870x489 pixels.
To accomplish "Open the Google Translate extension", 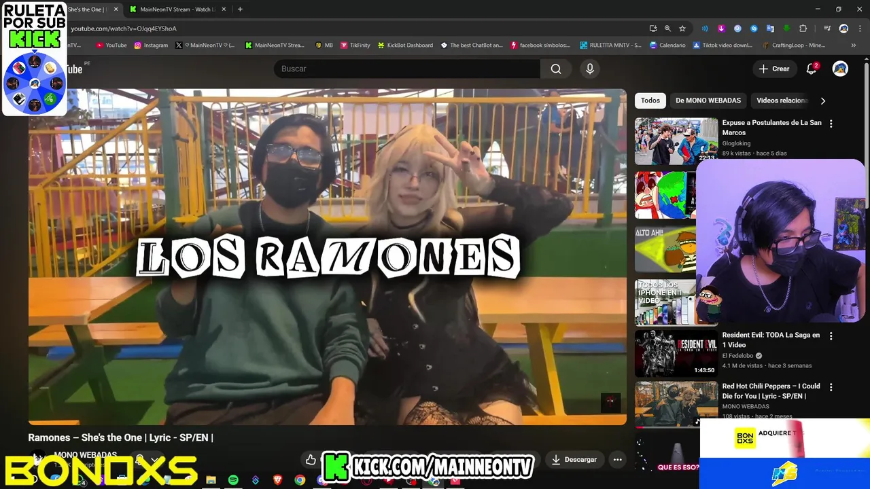I will [770, 29].
